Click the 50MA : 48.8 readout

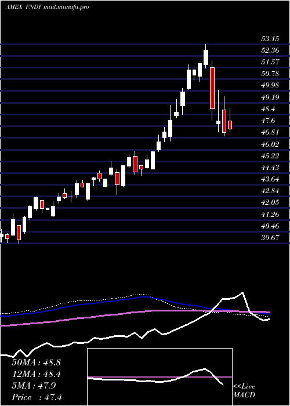tap(36, 362)
